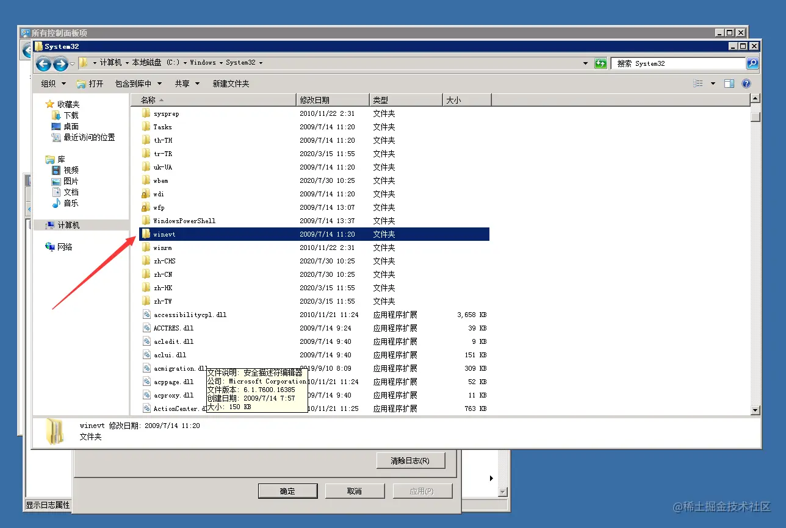Select the th-TH folder row

coord(314,140)
